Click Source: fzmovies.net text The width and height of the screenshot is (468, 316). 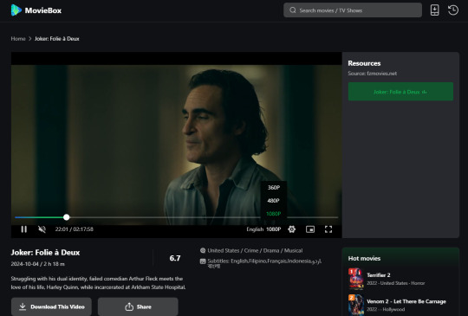[372, 74]
